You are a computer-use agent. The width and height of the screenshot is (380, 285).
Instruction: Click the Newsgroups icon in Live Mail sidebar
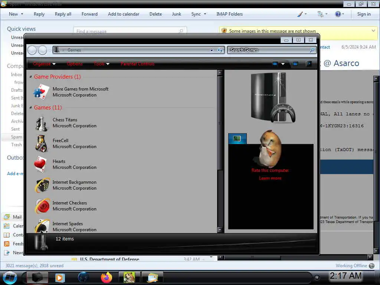(7, 253)
